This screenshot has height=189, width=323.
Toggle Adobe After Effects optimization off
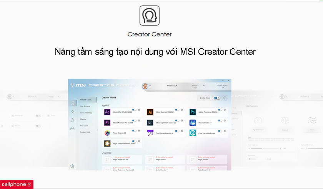coord(134,110)
